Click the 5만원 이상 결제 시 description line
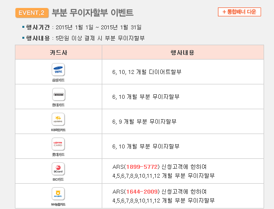The width and height of the screenshot is (274, 209). (83, 38)
